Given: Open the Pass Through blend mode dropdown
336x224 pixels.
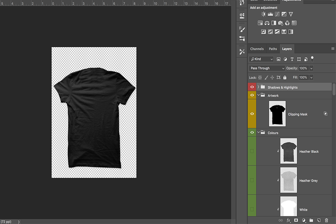Looking at the screenshot, I should click(267, 68).
